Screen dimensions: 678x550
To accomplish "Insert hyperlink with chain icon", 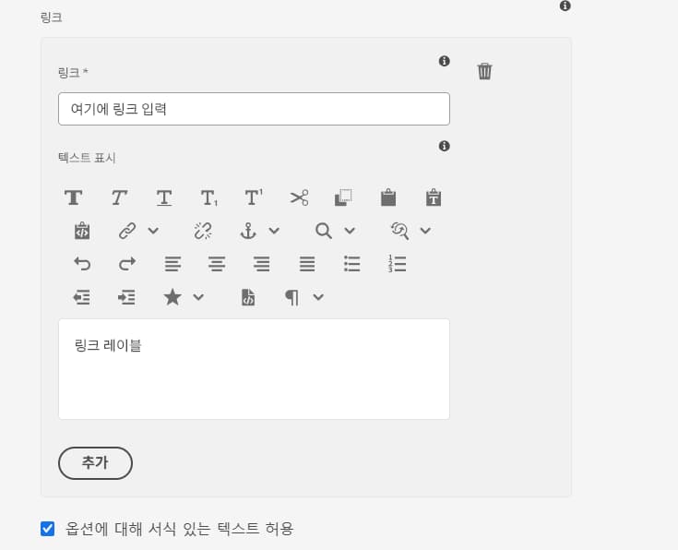I will coord(127,231).
